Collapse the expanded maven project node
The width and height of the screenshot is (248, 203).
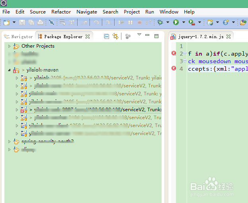(9, 70)
